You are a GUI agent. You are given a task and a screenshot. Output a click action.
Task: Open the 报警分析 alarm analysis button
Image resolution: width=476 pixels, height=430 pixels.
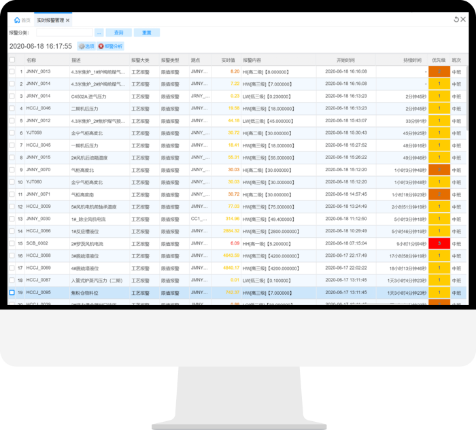point(110,46)
